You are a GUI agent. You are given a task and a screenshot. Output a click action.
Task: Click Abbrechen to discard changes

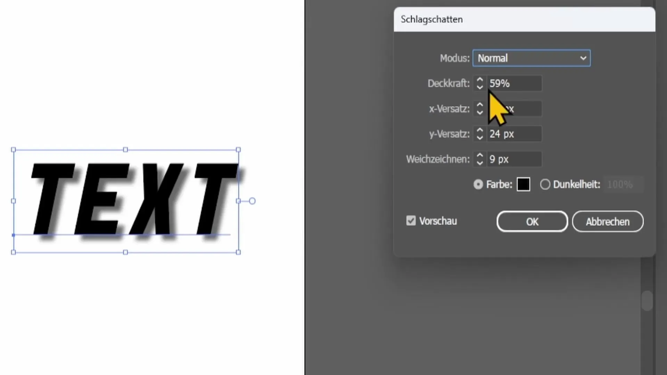(608, 222)
